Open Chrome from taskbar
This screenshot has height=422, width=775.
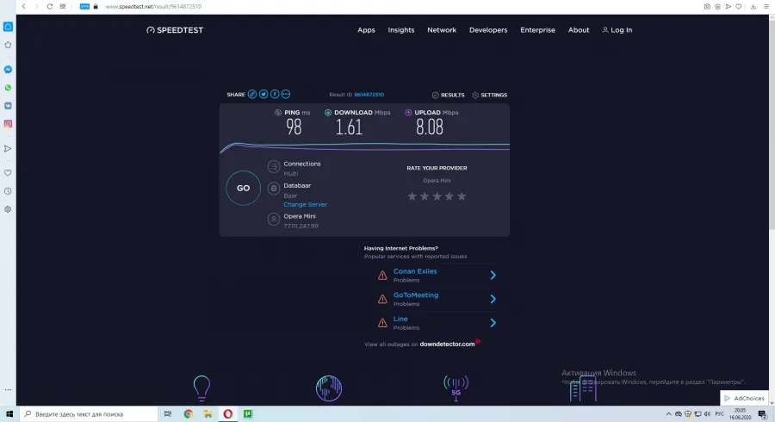point(188,414)
